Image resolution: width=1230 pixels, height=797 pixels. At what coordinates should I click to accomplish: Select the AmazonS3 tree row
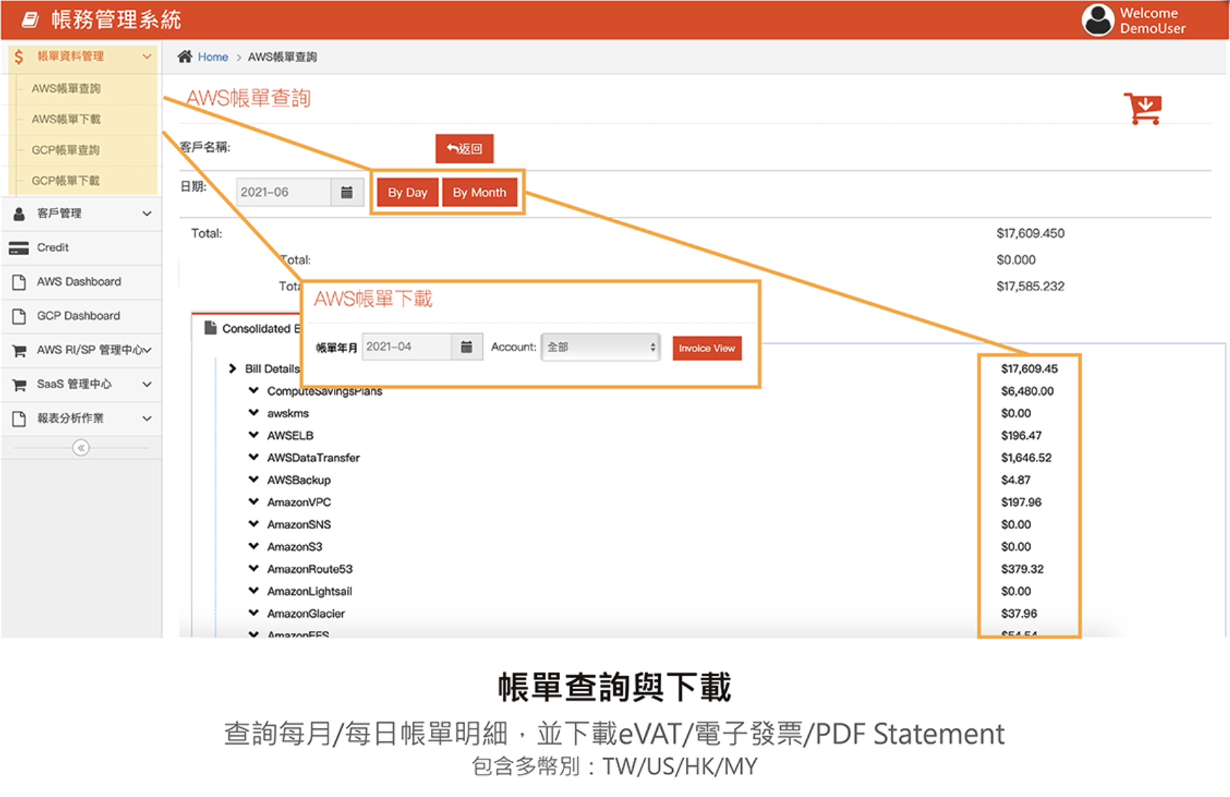tap(295, 547)
